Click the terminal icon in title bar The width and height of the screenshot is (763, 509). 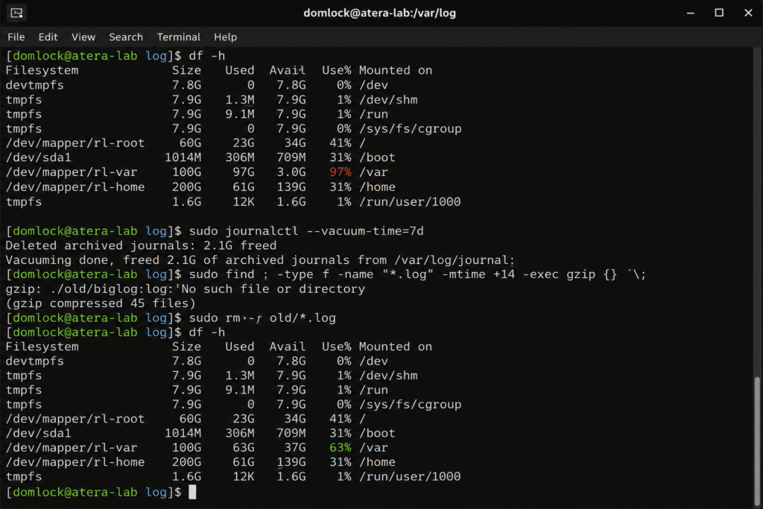point(16,13)
